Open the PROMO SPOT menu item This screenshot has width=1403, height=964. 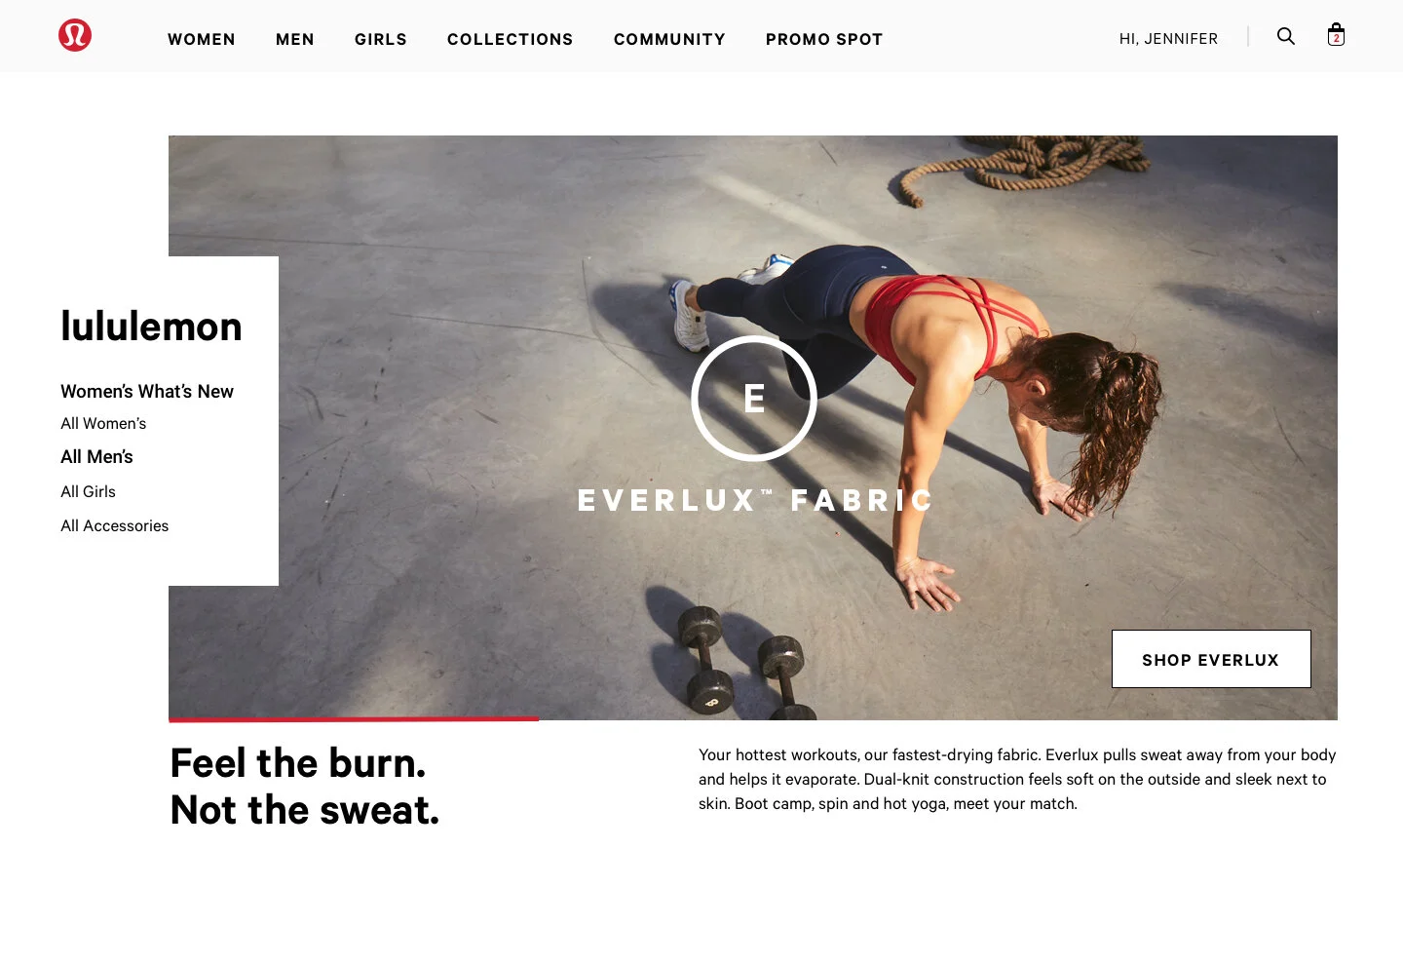pos(824,39)
